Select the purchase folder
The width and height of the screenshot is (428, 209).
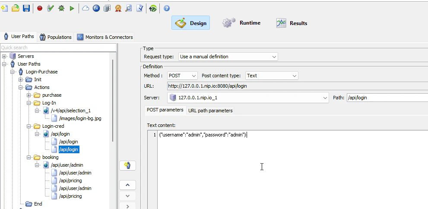[52, 95]
